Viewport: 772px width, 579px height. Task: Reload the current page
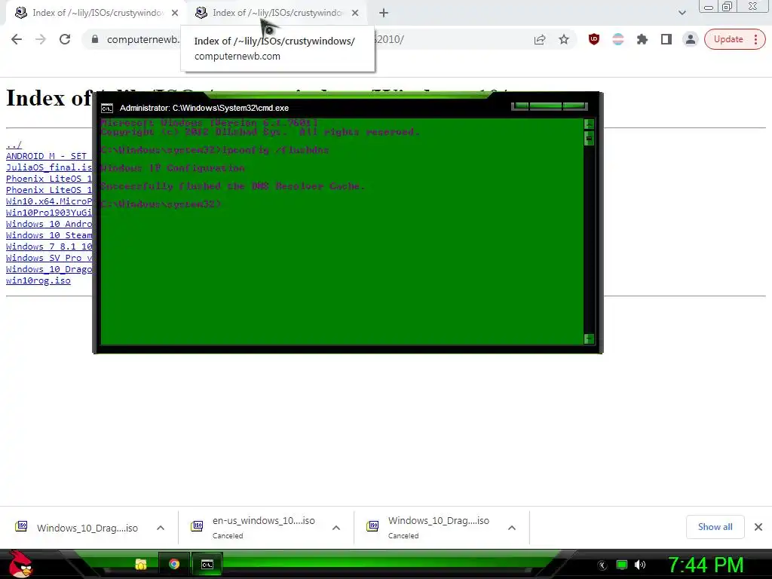65,39
